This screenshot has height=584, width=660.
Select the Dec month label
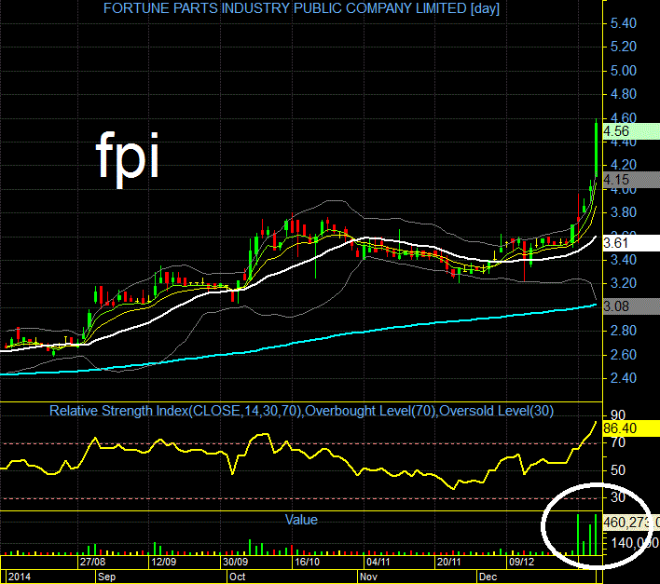pyautogui.click(x=488, y=577)
